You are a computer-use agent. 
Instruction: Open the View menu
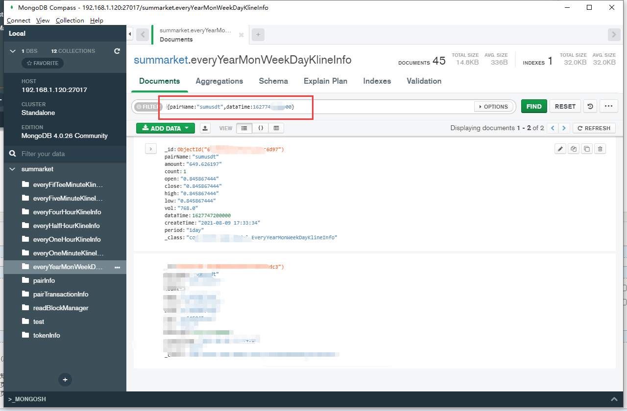tap(43, 21)
